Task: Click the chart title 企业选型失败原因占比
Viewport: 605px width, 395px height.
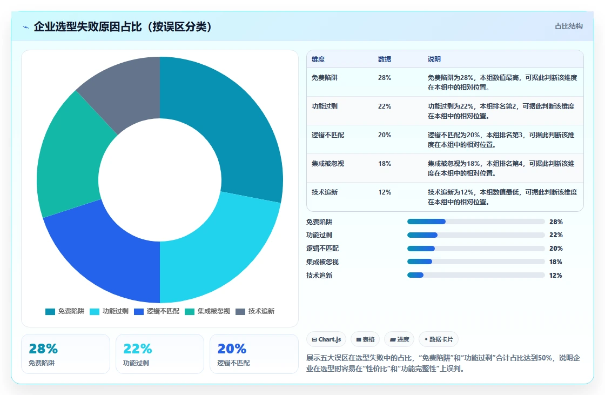Action: [x=123, y=26]
